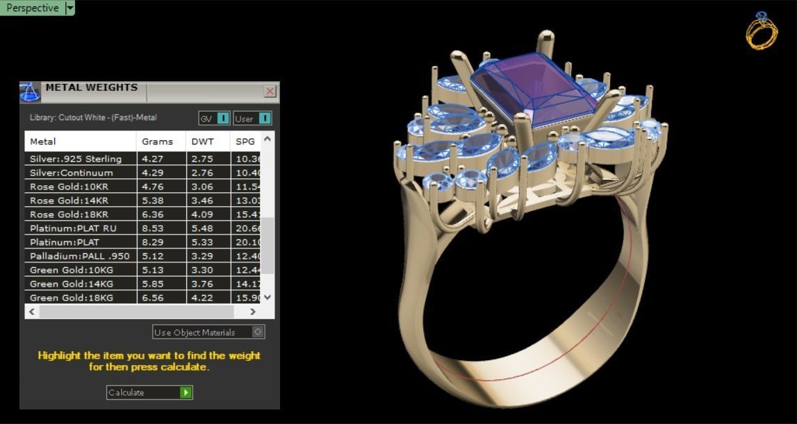Select the Green Gold:14KG row
797x424 pixels.
(143, 284)
